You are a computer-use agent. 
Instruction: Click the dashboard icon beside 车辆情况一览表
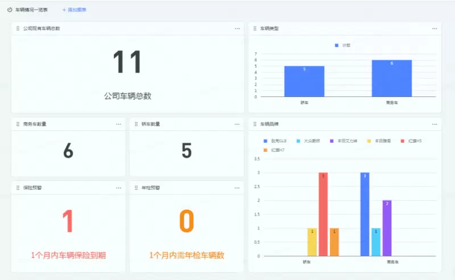point(10,10)
